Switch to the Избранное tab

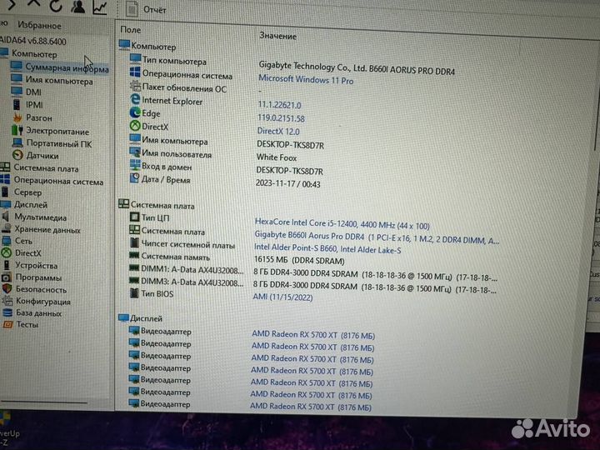click(x=39, y=26)
